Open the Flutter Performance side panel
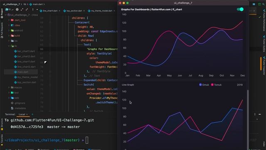 pos(264,20)
